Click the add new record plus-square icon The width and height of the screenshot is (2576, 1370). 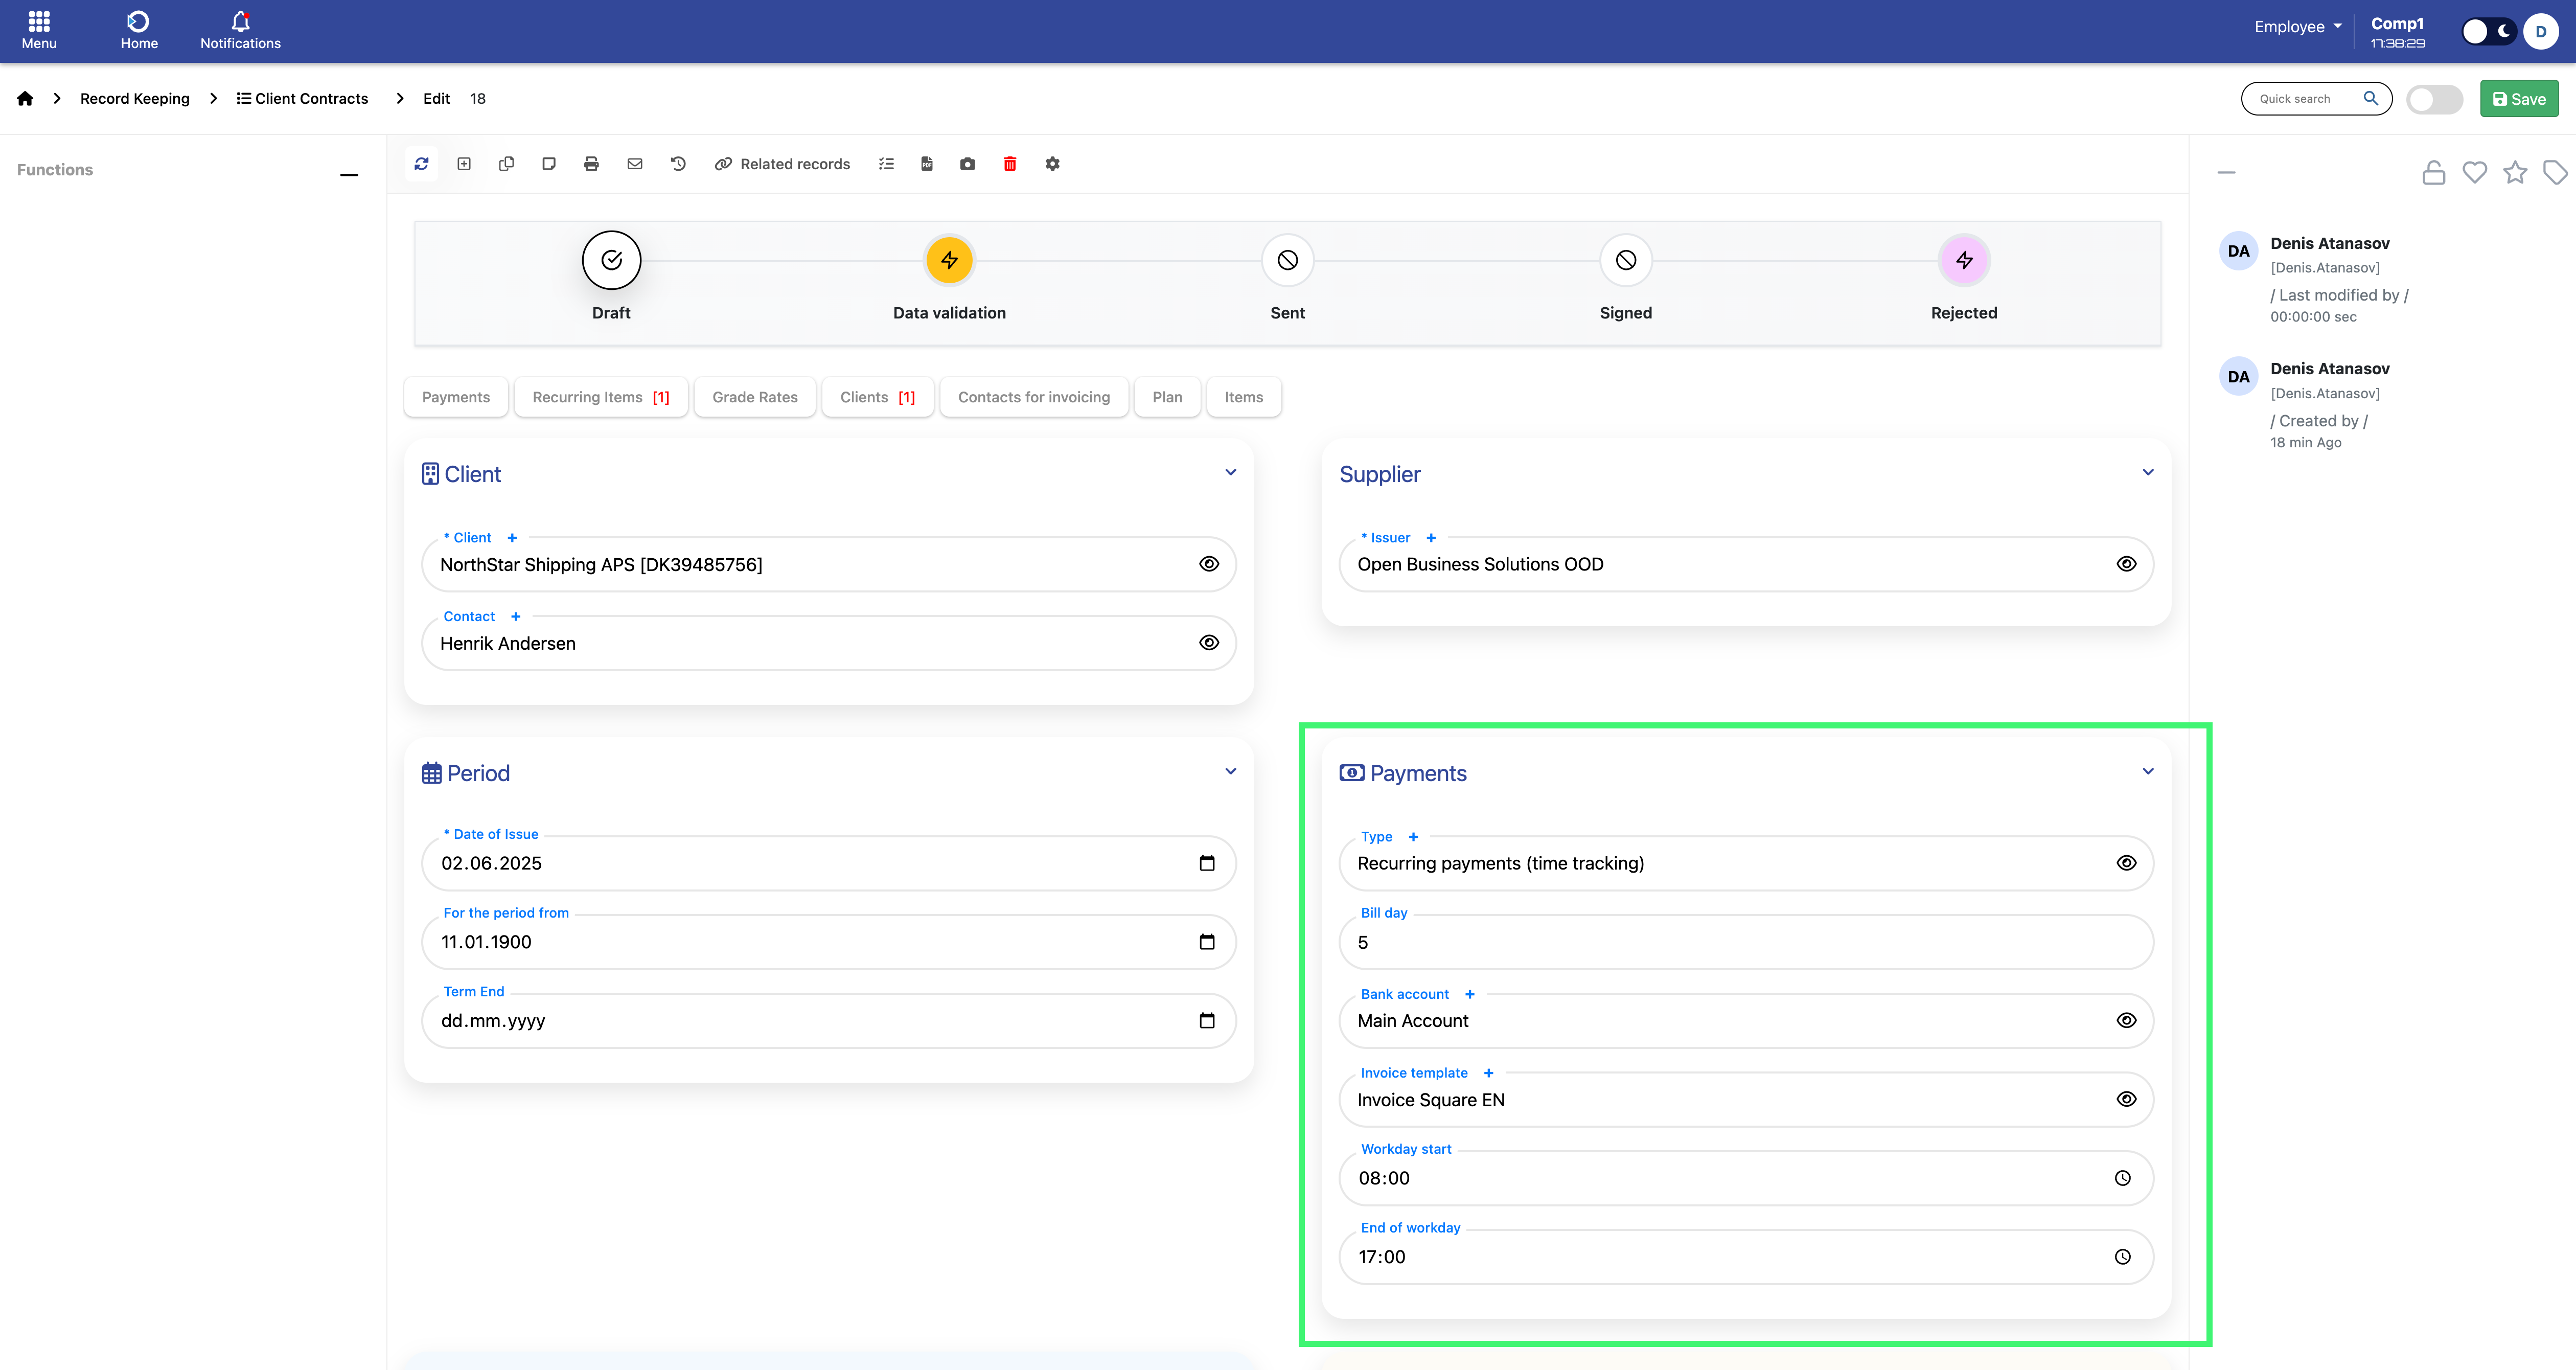click(464, 164)
